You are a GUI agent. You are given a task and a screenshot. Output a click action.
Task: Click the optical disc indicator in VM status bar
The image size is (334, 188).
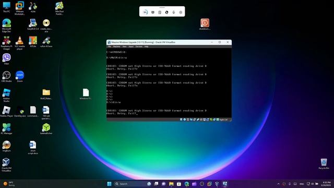pyautogui.click(x=185, y=120)
